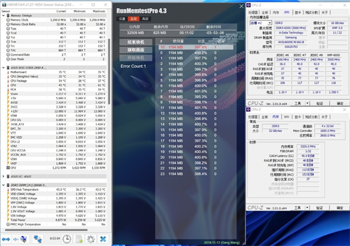Click the Memory Timings sensor group icon
The height and width of the screenshot is (246, 350).
[7, 16]
